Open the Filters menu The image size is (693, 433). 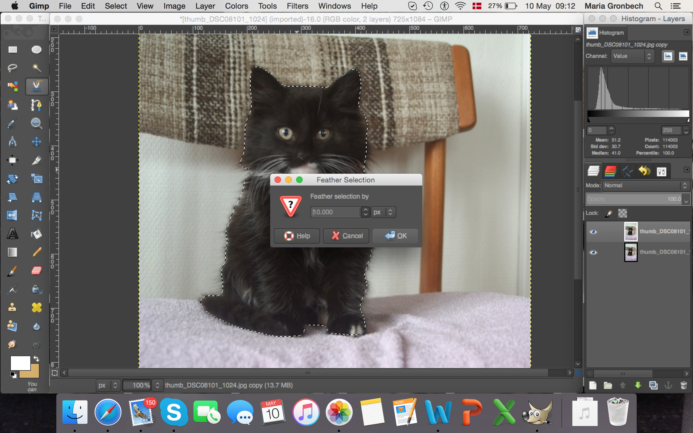point(297,6)
